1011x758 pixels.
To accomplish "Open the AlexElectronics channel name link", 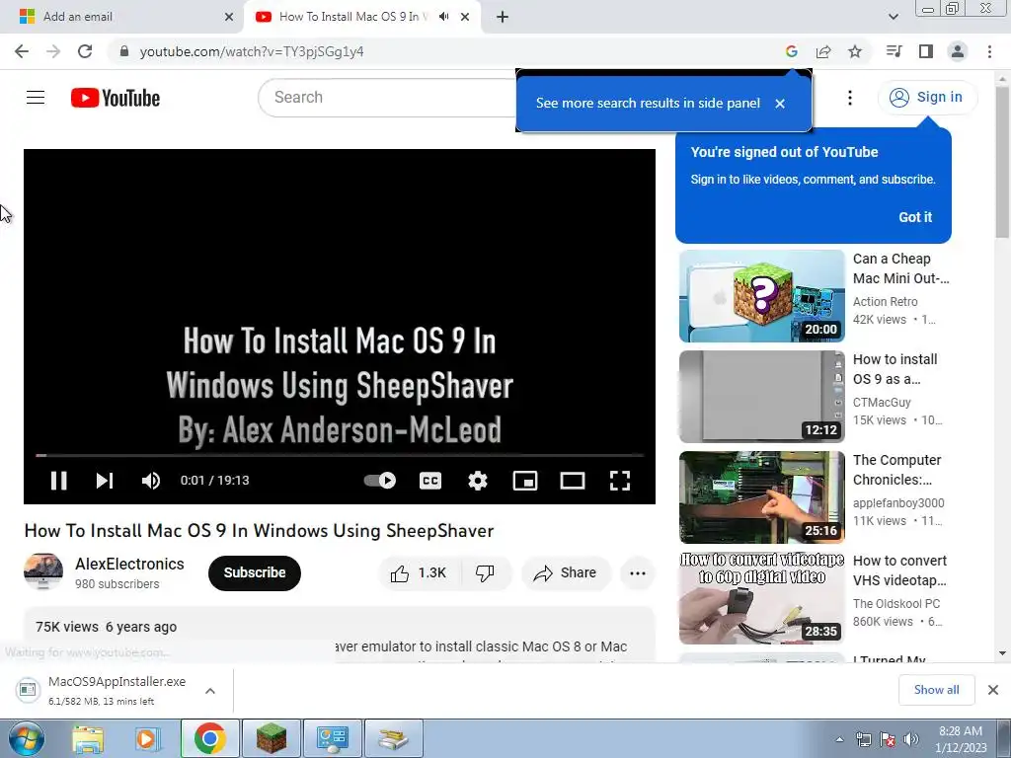I will pyautogui.click(x=129, y=564).
